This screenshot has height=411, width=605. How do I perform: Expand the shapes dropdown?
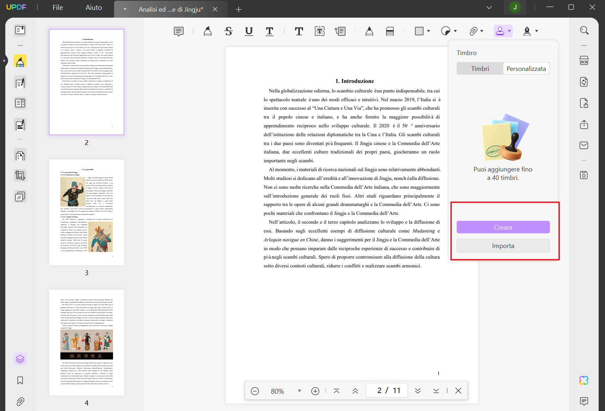428,31
